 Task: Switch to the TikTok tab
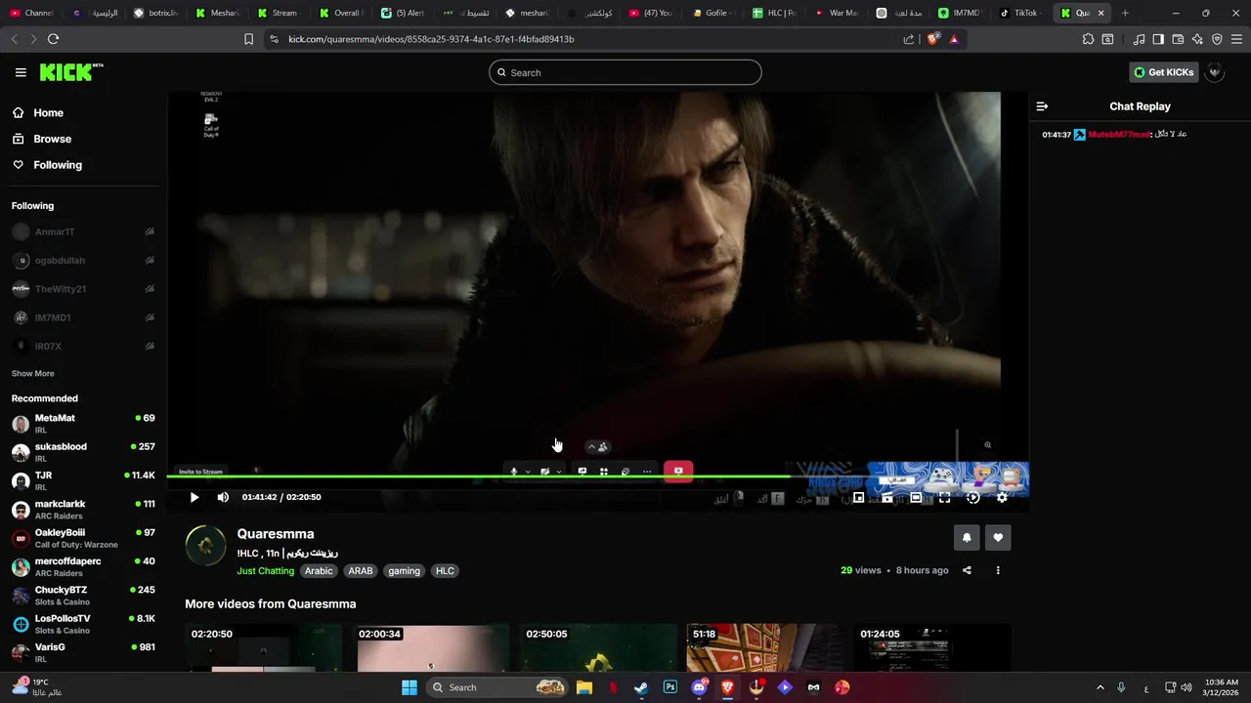click(x=1018, y=13)
